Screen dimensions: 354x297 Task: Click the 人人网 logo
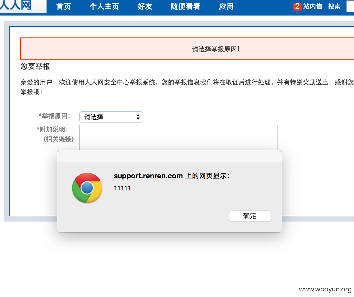pos(16,5)
